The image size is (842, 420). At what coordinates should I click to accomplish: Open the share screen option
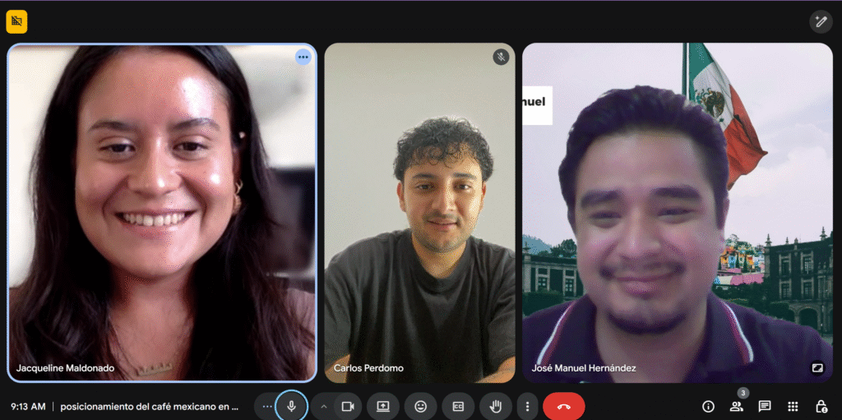pos(383,406)
